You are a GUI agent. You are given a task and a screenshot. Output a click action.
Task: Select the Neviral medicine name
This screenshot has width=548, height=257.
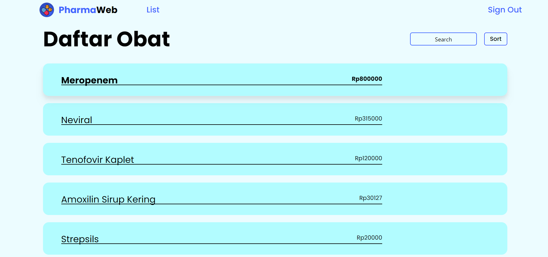pyautogui.click(x=77, y=120)
